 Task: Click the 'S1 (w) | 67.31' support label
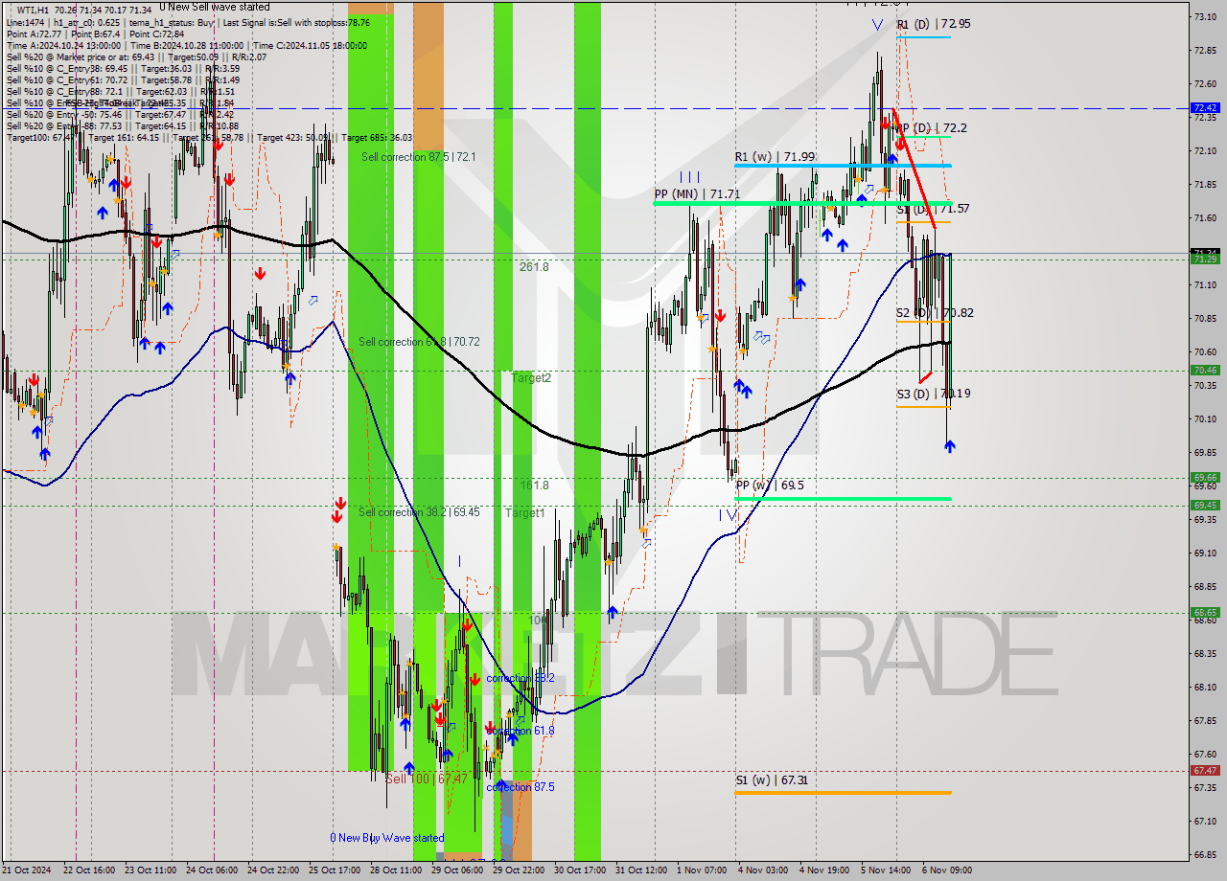772,780
